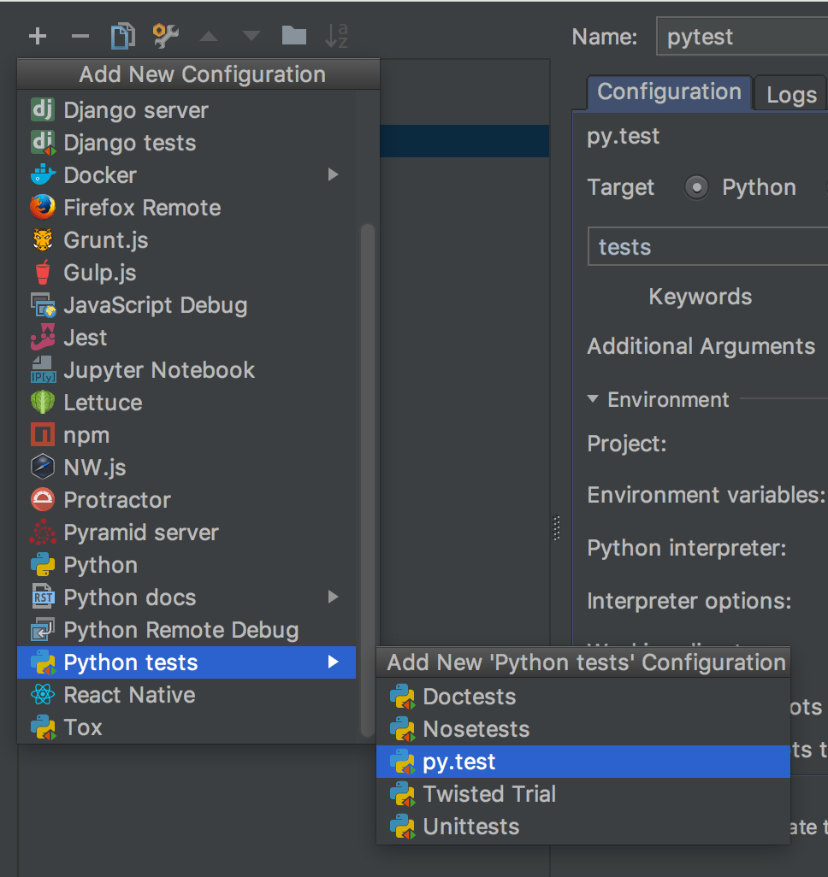Screen dimensions: 828x877
Task: Pick Twisted Trial test runner
Action: [486, 794]
